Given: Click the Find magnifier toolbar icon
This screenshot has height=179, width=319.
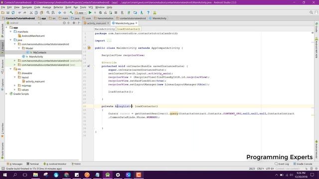Looking at the screenshot, I should 48,12.
